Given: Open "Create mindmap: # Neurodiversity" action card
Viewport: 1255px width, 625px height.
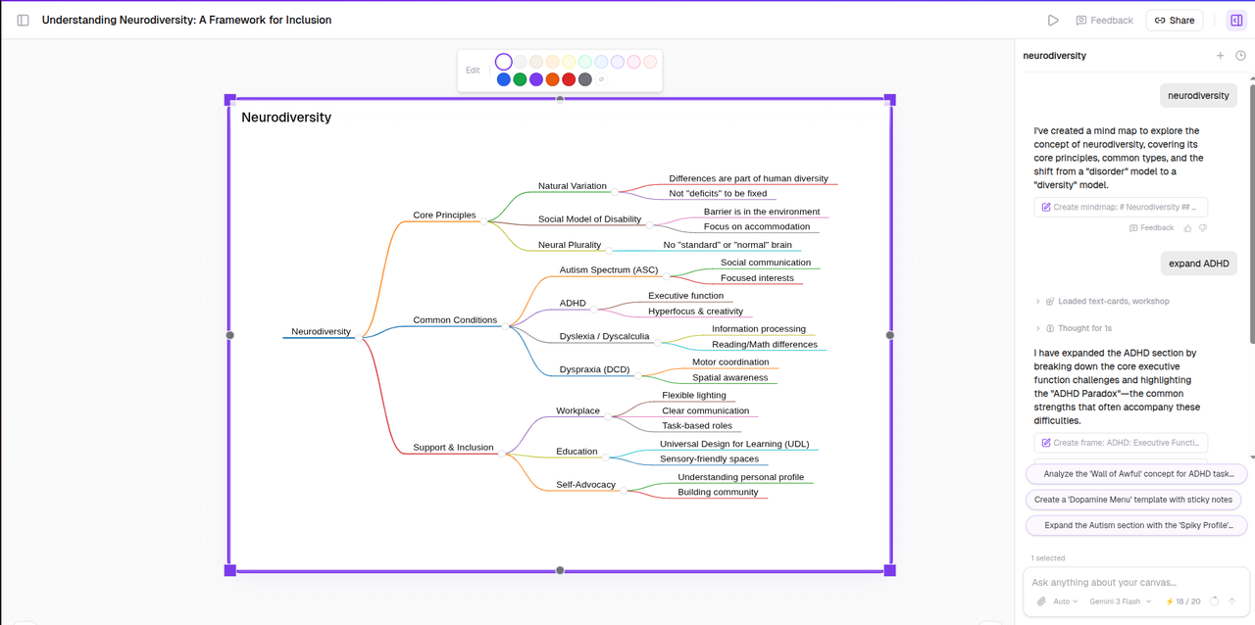Looking at the screenshot, I should point(1121,207).
